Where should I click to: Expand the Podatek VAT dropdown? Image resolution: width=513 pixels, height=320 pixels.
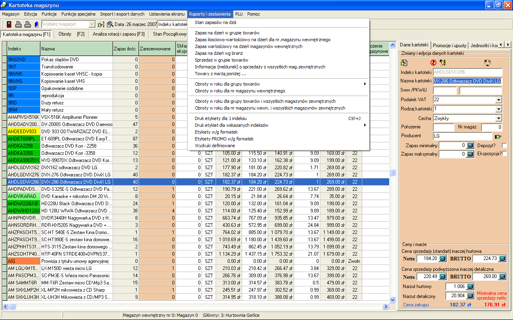tap(499, 100)
